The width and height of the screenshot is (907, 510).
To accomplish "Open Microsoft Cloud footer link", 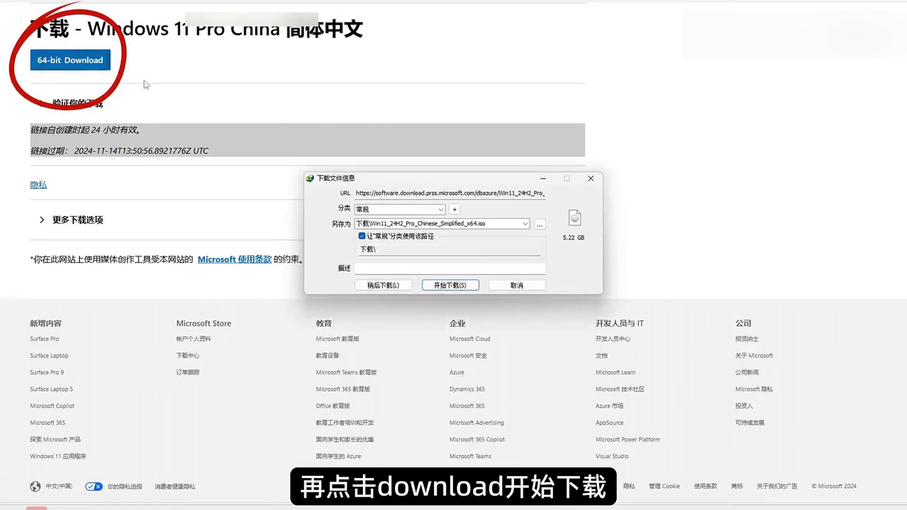I will [470, 339].
